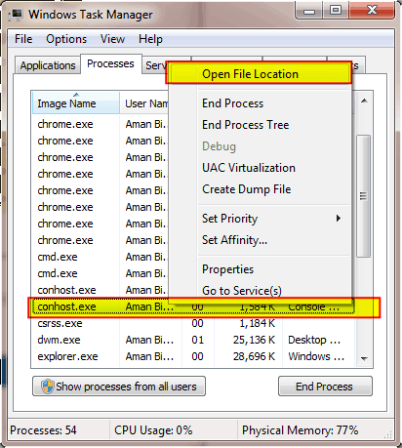The width and height of the screenshot is (402, 448).
Task: Minimize the Task Manager window
Action: tap(309, 11)
